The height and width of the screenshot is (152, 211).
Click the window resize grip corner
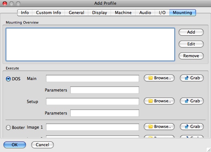209,150
